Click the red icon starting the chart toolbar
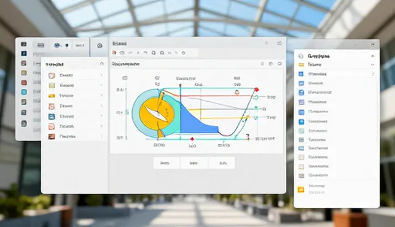Screen dimensions: 395x227 click(x=114, y=52)
